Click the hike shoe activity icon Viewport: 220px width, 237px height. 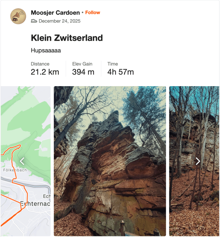34,21
